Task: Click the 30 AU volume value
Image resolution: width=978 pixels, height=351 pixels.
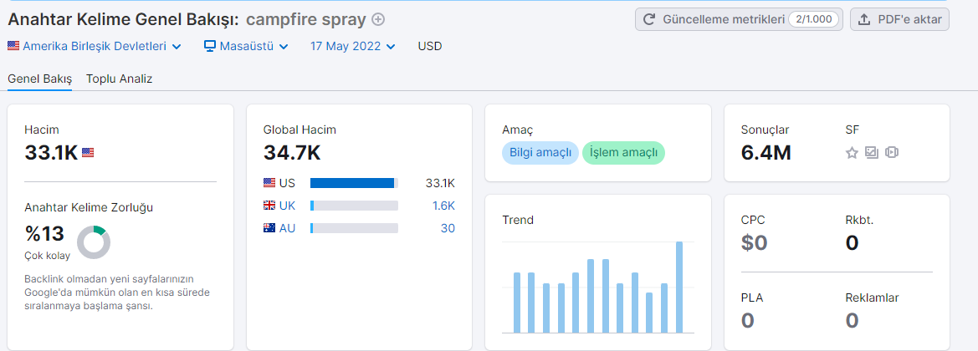Action: [448, 228]
